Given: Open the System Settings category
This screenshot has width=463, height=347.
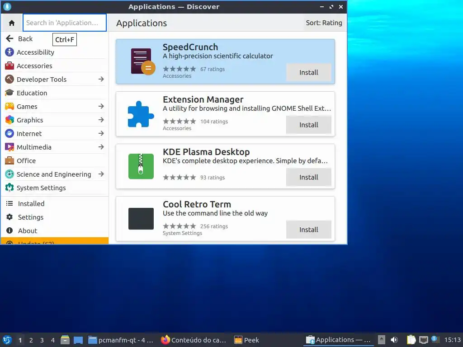Looking at the screenshot, I should [x=55, y=188].
